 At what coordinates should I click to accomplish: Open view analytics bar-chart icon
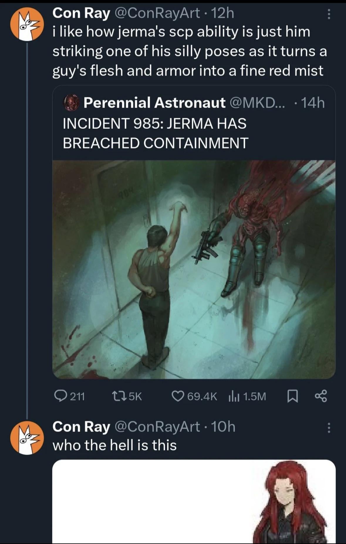[234, 397]
